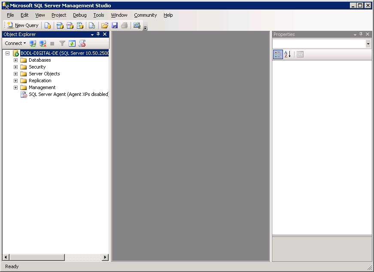Collapse the BODL-DIGITAL-DE server node
The image size is (374, 272).
point(8,53)
